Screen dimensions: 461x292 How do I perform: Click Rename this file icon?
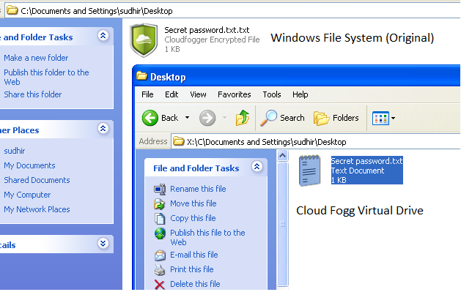click(x=160, y=189)
